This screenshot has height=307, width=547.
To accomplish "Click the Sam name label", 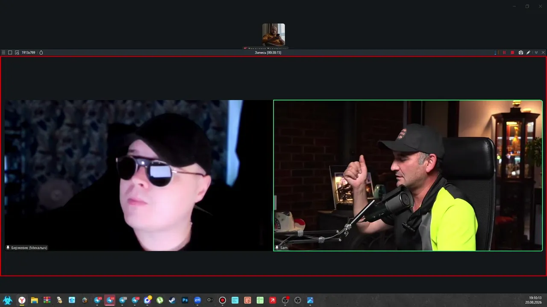I will [282, 248].
